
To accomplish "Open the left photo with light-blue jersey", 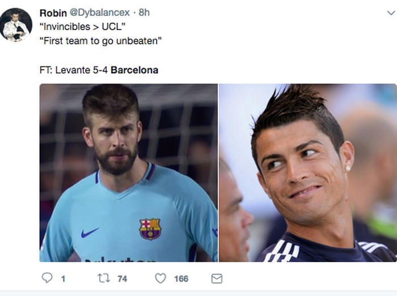I will 129,173.
